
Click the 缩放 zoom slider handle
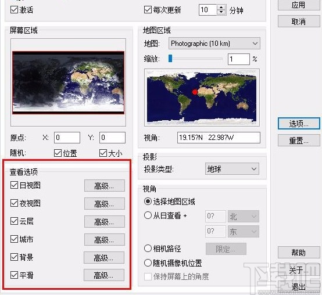pyautogui.click(x=170, y=58)
